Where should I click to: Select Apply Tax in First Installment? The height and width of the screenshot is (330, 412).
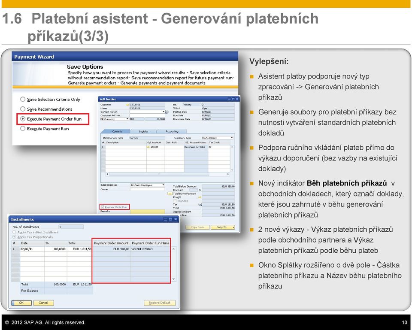[14, 232]
